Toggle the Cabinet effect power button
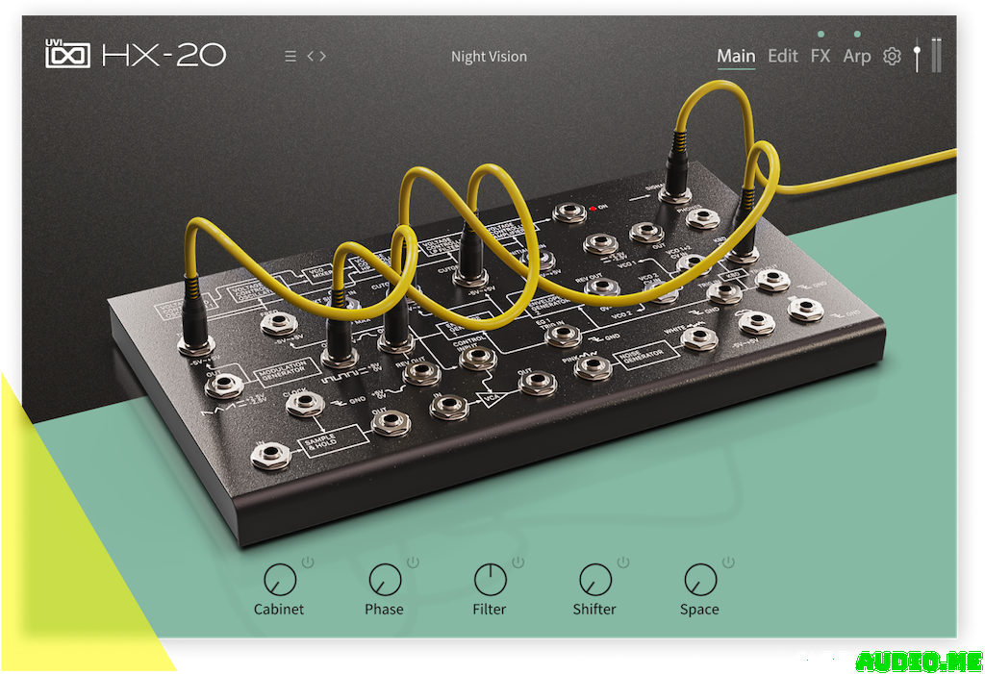The image size is (985, 674). (x=308, y=562)
